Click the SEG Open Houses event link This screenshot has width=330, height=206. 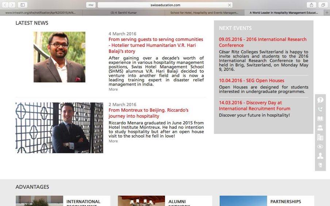click(x=251, y=81)
